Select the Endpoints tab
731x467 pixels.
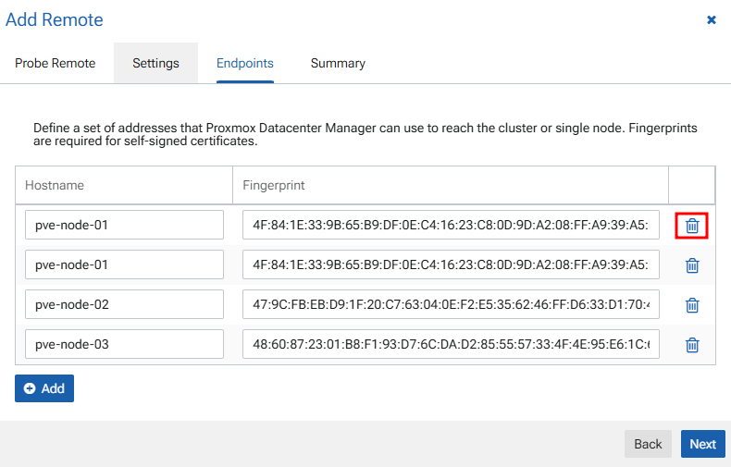pos(245,63)
